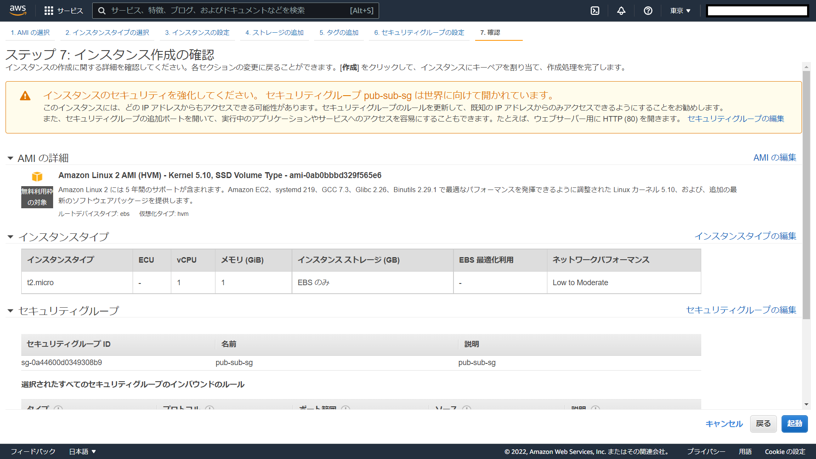Screen dimensions: 816x459
Task: Open the 日本語 language dropdown
Action: tap(82, 451)
